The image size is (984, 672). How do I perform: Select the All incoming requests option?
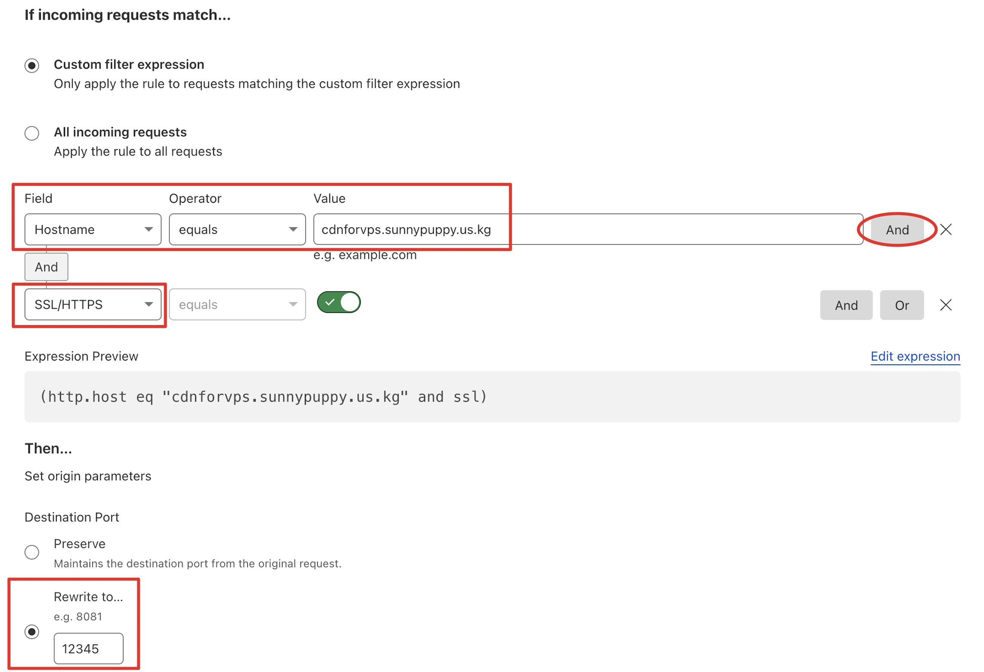tap(32, 133)
